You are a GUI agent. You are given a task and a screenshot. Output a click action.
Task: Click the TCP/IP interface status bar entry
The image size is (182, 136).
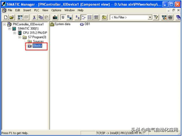120,133
